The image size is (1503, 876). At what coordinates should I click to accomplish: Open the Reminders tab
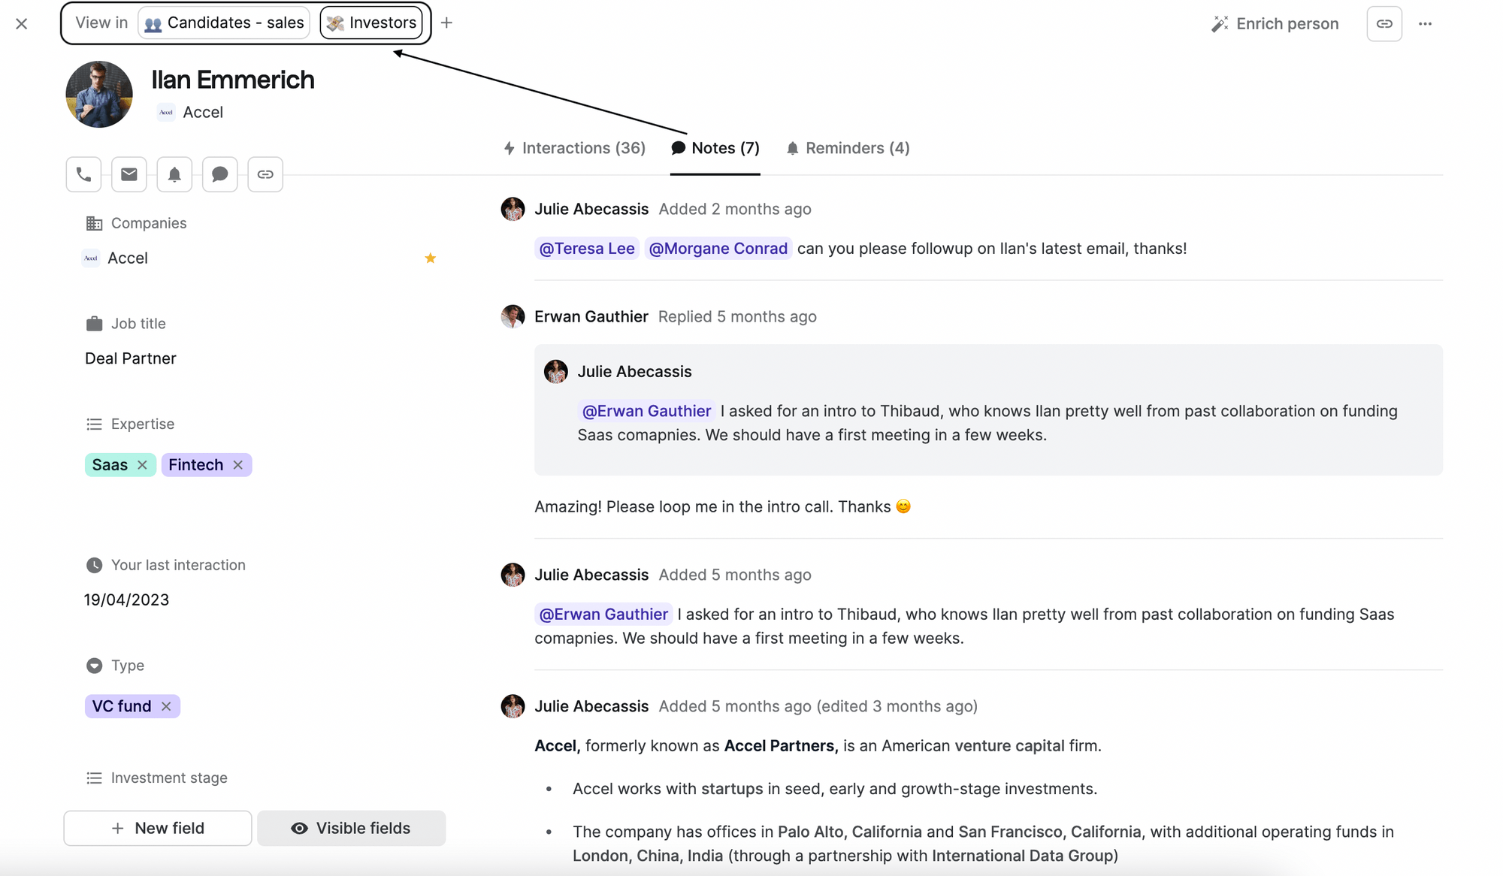pyautogui.click(x=848, y=148)
